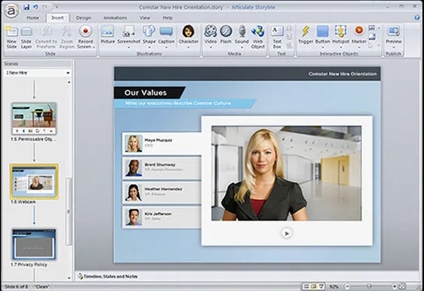This screenshot has height=291, width=424.
Task: Open the Marker dropdown arrow
Action: tap(359, 47)
